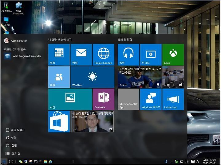The height and width of the screenshot is (165, 221).
Task: Open the network tray icon
Action: point(182,162)
